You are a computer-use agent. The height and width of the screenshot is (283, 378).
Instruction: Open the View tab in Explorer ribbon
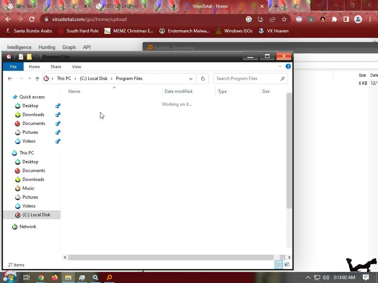pyautogui.click(x=76, y=67)
